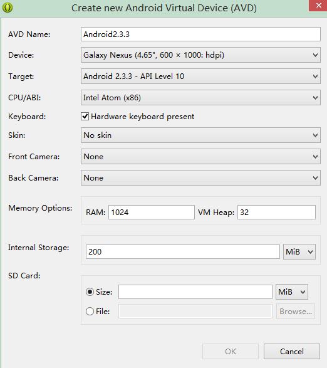The image size is (327, 368).
Task: Close the Create new AVD dialog
Action: tap(318, 6)
